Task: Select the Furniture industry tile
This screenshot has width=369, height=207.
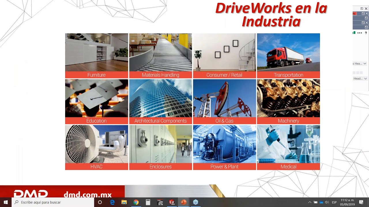Action: click(x=97, y=56)
